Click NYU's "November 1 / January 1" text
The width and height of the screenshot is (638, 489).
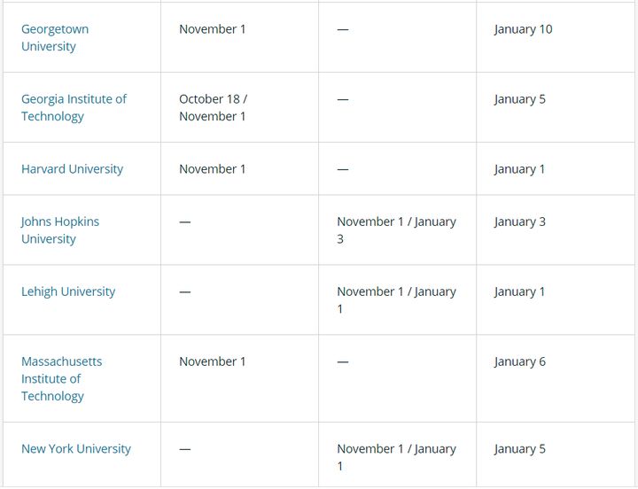(x=396, y=457)
